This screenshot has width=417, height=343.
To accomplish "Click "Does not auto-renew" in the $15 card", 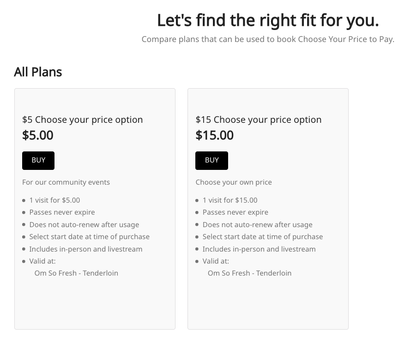I will point(257,224).
